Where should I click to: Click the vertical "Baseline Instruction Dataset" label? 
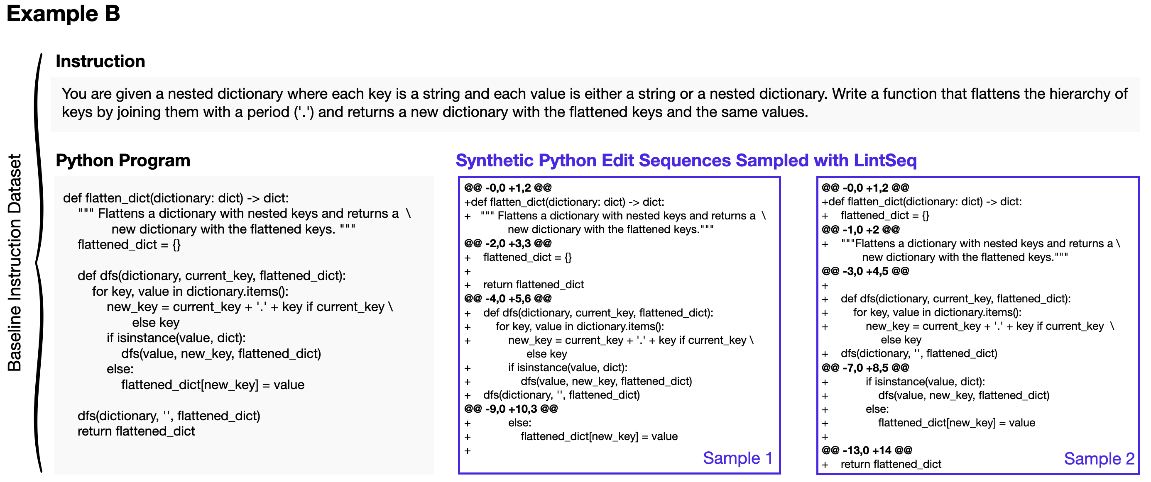tap(15, 263)
